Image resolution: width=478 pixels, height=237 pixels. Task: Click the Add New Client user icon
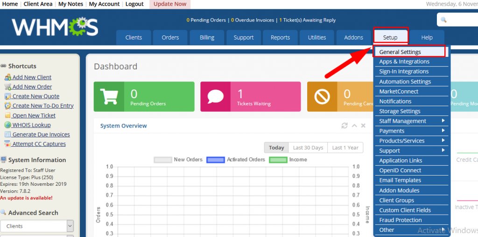tap(7, 77)
